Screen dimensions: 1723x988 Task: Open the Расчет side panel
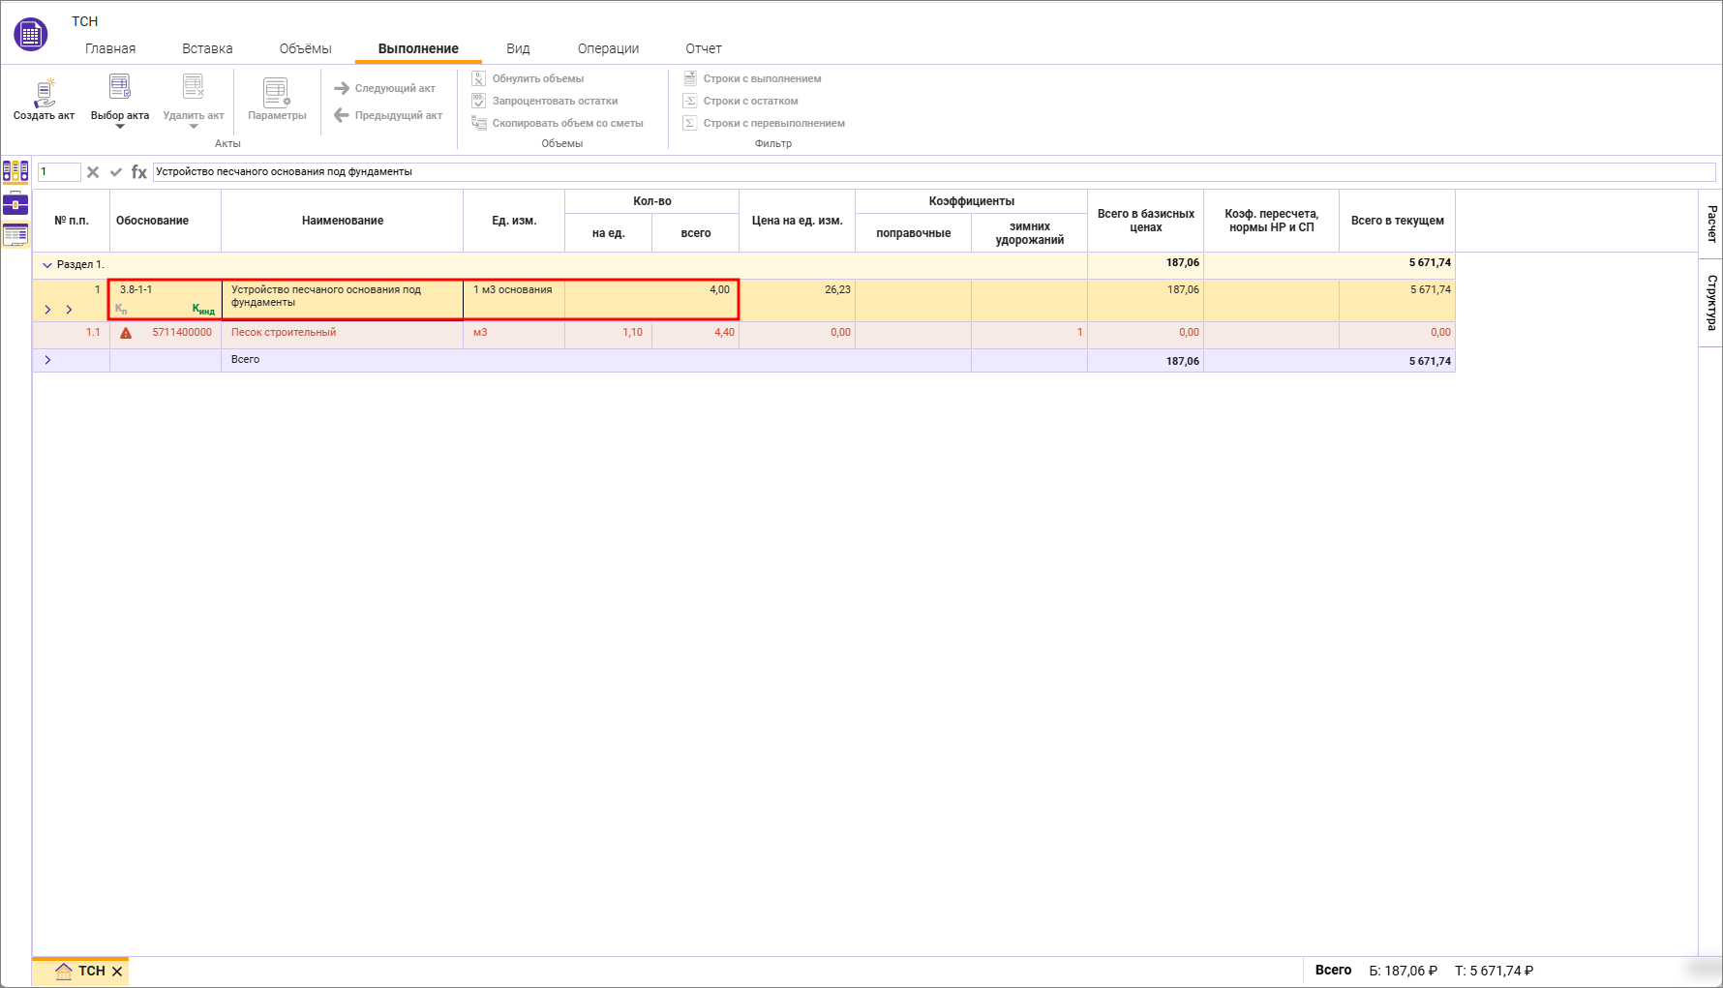pos(1711,224)
